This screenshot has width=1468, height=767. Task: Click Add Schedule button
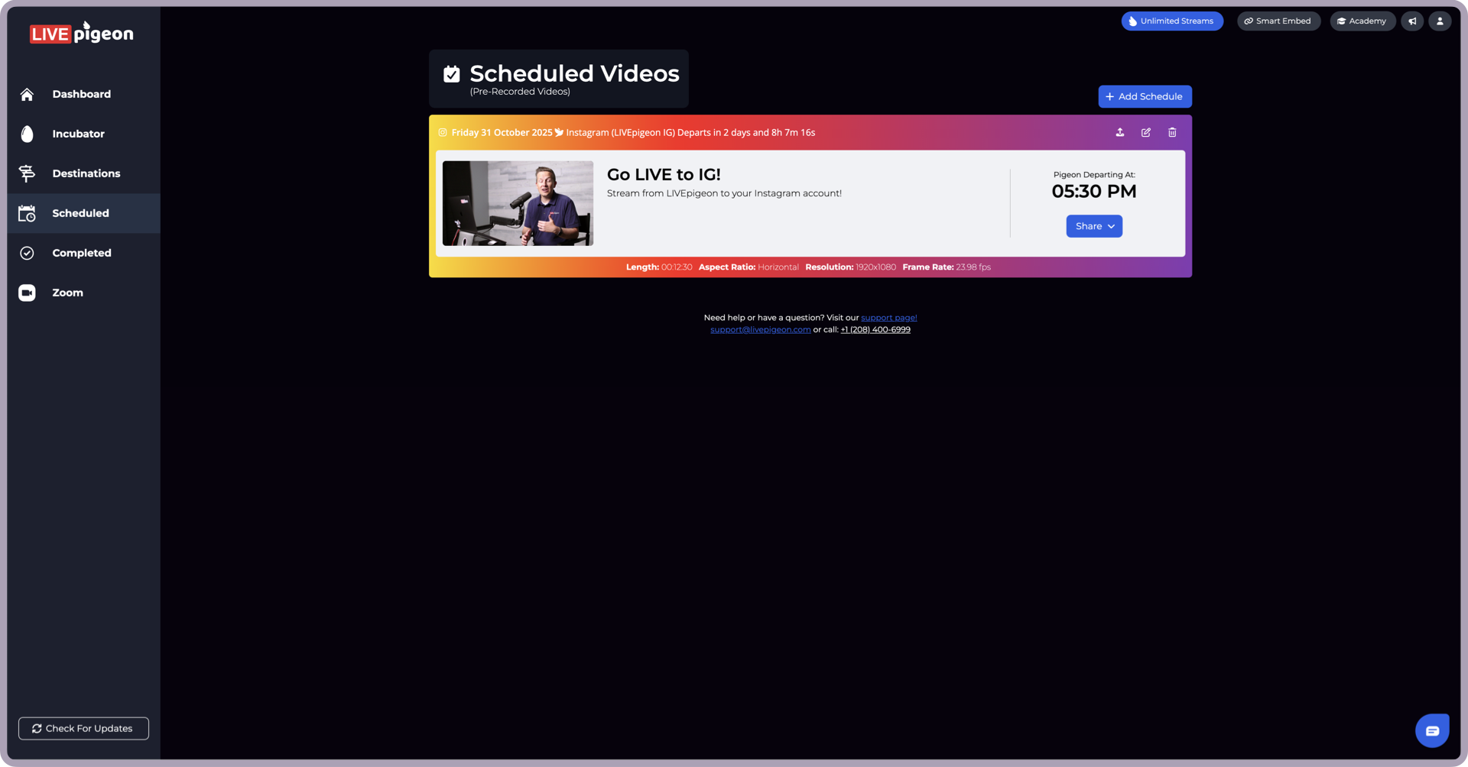pos(1145,96)
